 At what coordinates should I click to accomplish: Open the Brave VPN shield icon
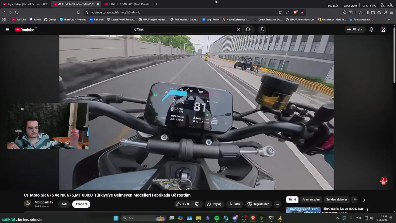pos(385,12)
